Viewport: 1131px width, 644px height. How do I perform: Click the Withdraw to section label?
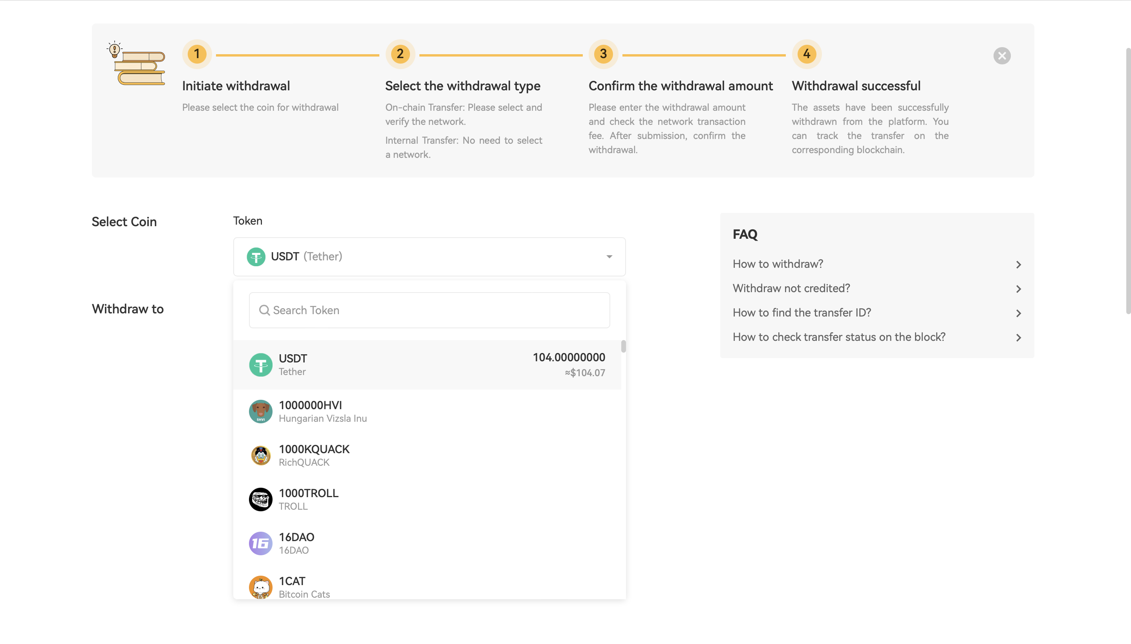pos(128,309)
